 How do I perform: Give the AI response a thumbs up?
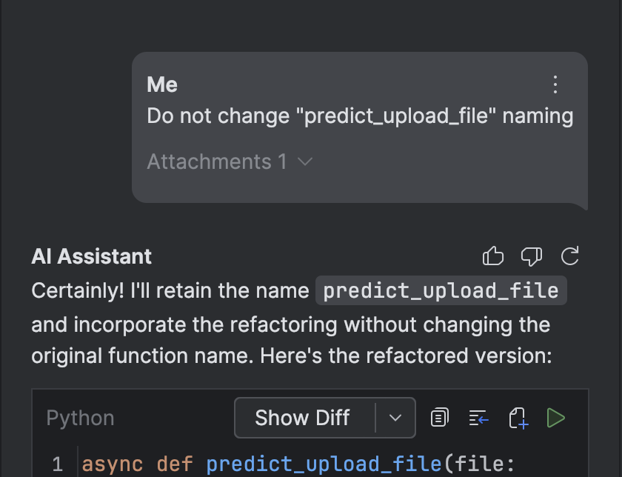pos(493,256)
